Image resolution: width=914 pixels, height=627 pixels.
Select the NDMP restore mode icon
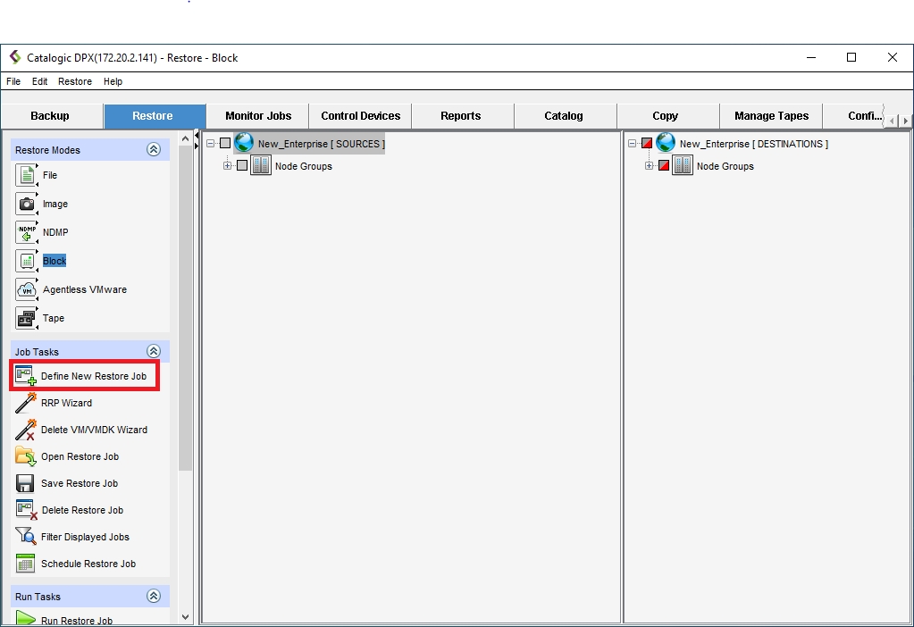[26, 232]
